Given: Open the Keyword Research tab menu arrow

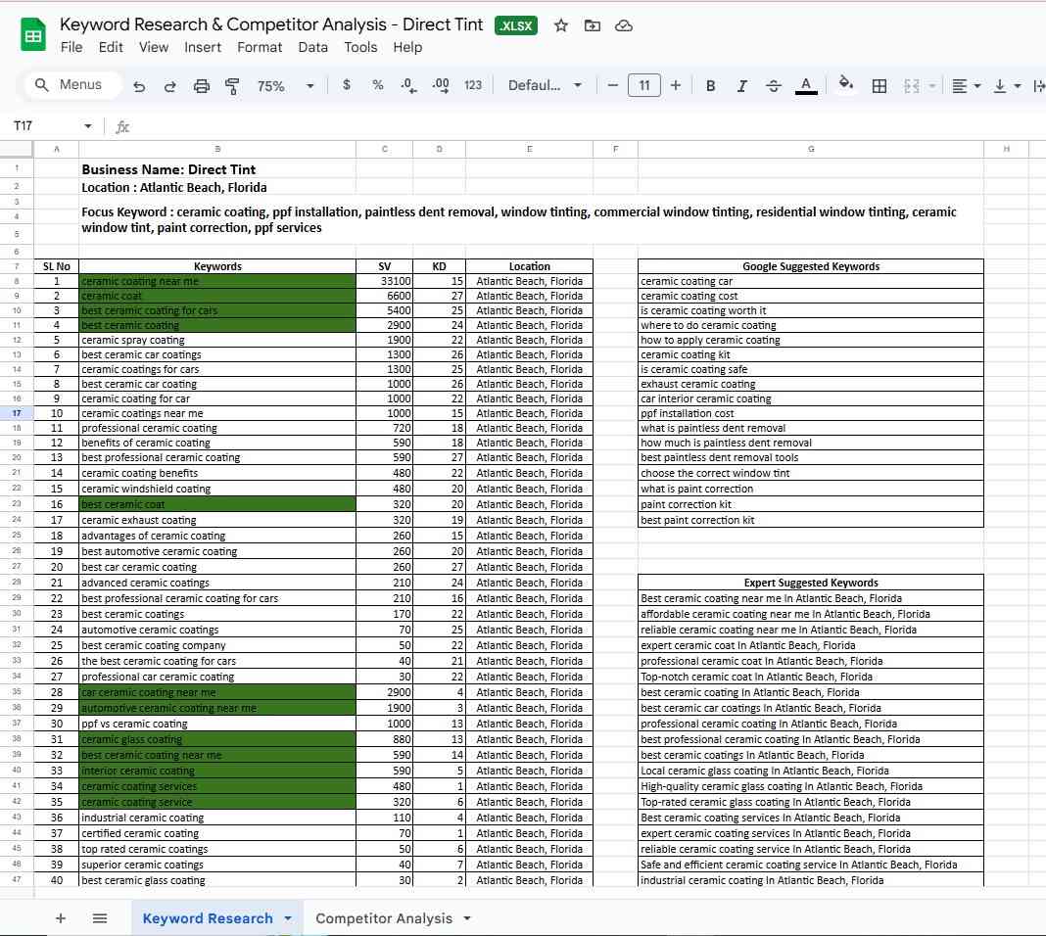Looking at the screenshot, I should (288, 918).
